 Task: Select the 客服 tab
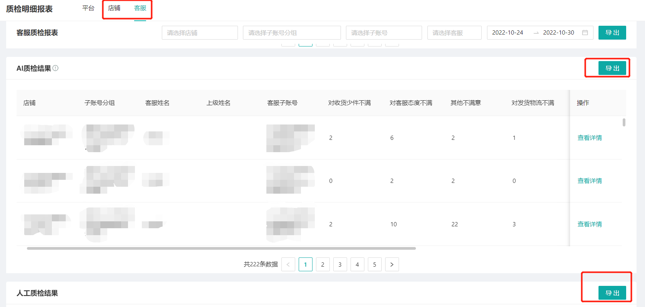coord(140,8)
